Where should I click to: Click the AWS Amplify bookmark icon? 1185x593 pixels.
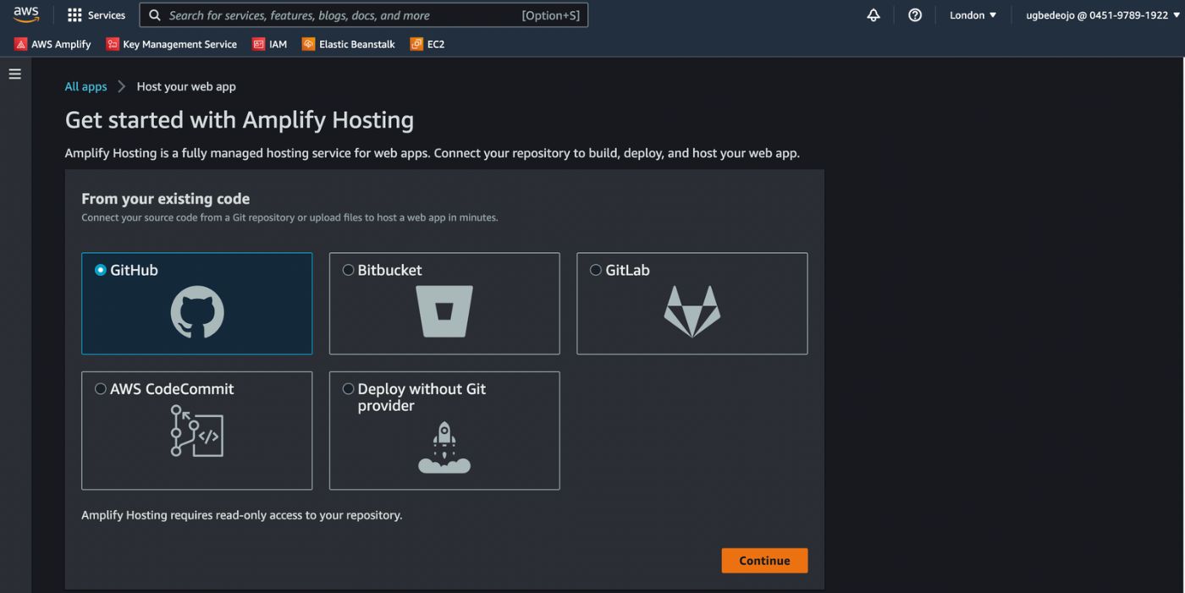coord(21,44)
